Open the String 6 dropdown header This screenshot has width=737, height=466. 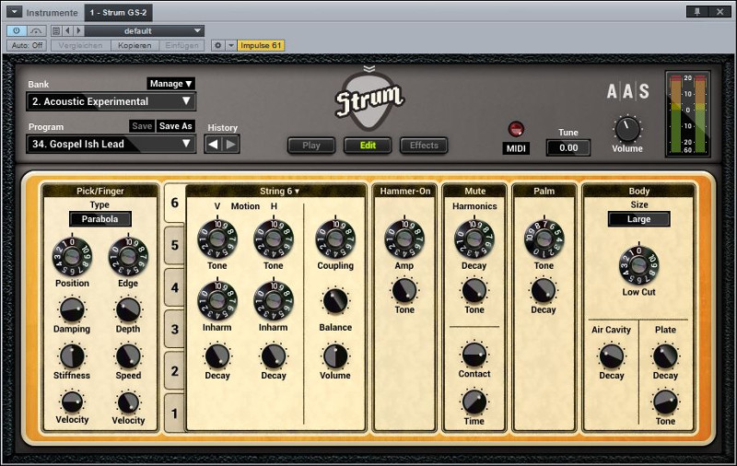(x=279, y=191)
